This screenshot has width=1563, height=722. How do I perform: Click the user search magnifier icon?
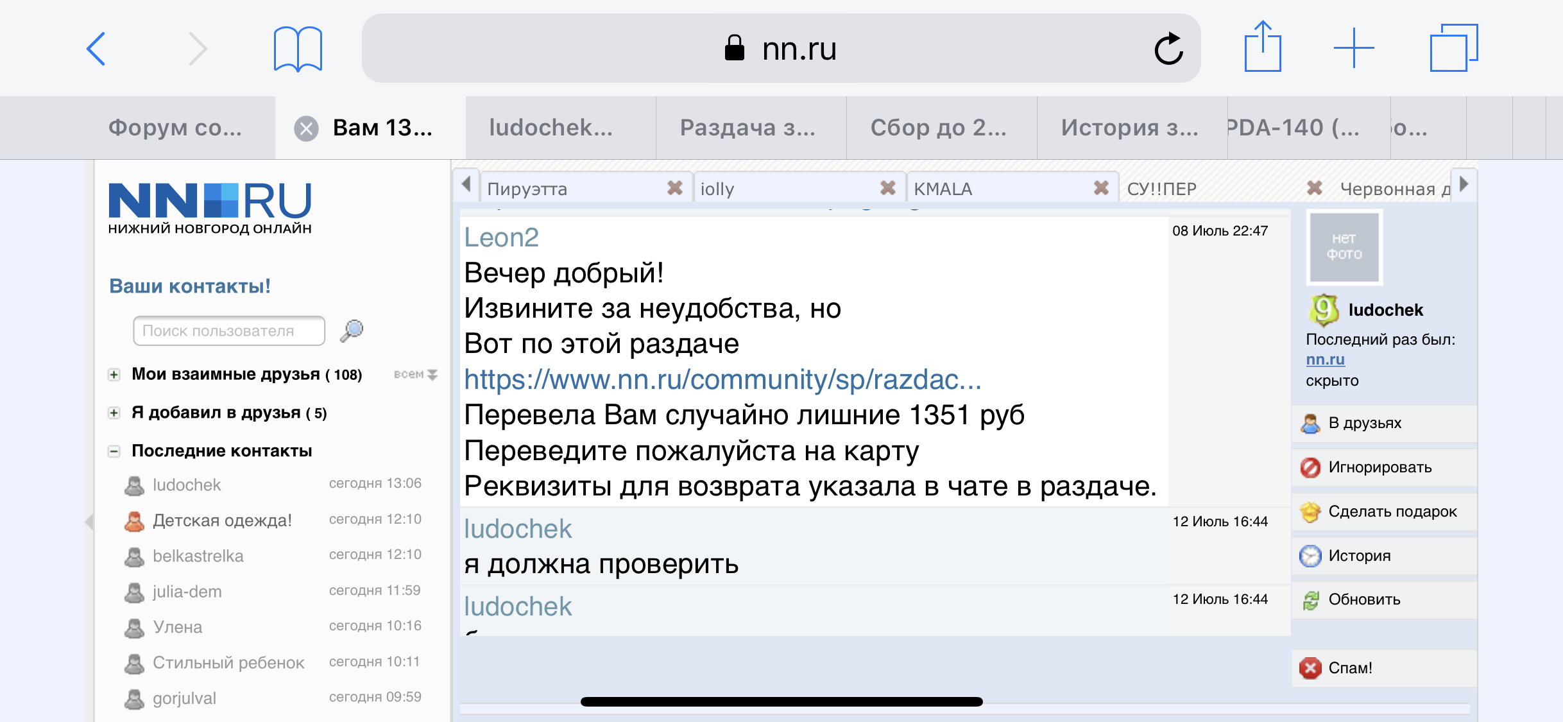(x=352, y=331)
